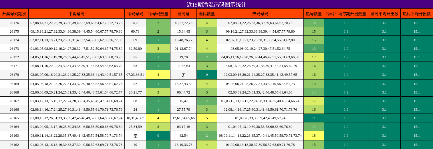The image size is (433, 149).
Task: Click warm numbers cell 16,19,33,73
Action: pos(183,145)
